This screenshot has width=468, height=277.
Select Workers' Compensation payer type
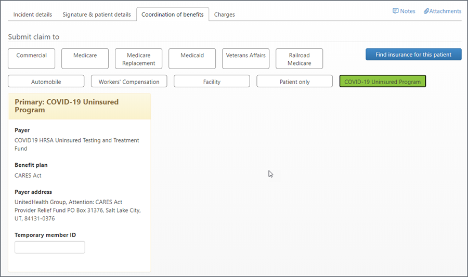tap(129, 82)
